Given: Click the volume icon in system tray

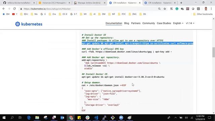Looking at the screenshot, I should coord(186,118).
